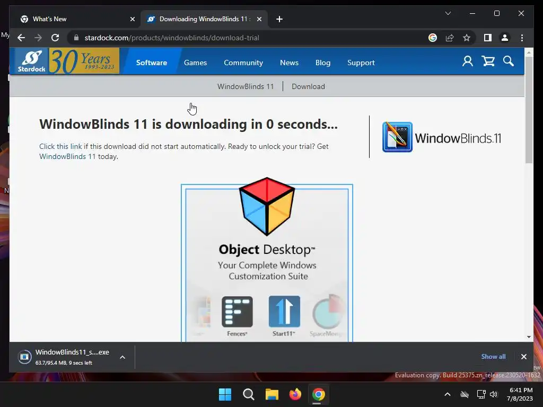The image size is (543, 407).
Task: Close the Downloading WindowBlinds tab
Action: tap(259, 19)
